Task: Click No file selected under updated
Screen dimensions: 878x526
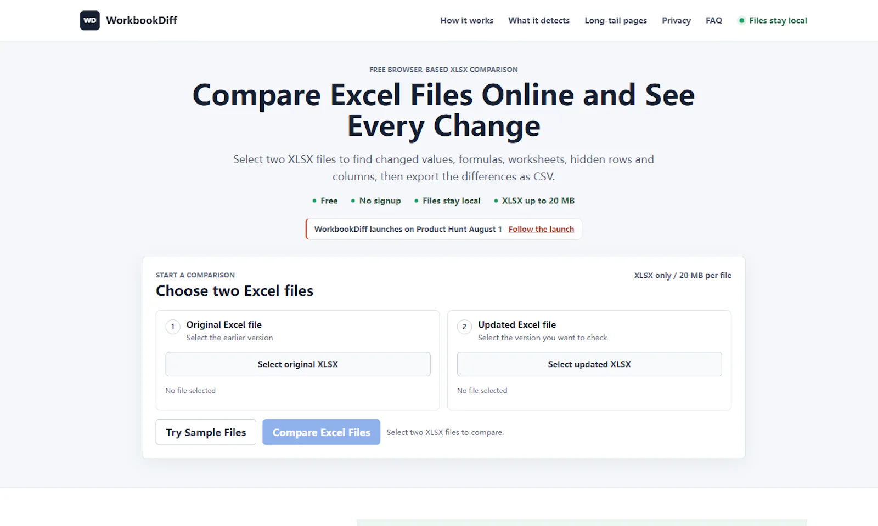Action: [x=482, y=391]
